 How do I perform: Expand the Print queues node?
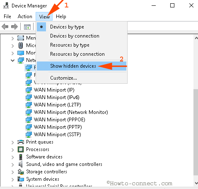point(12,142)
